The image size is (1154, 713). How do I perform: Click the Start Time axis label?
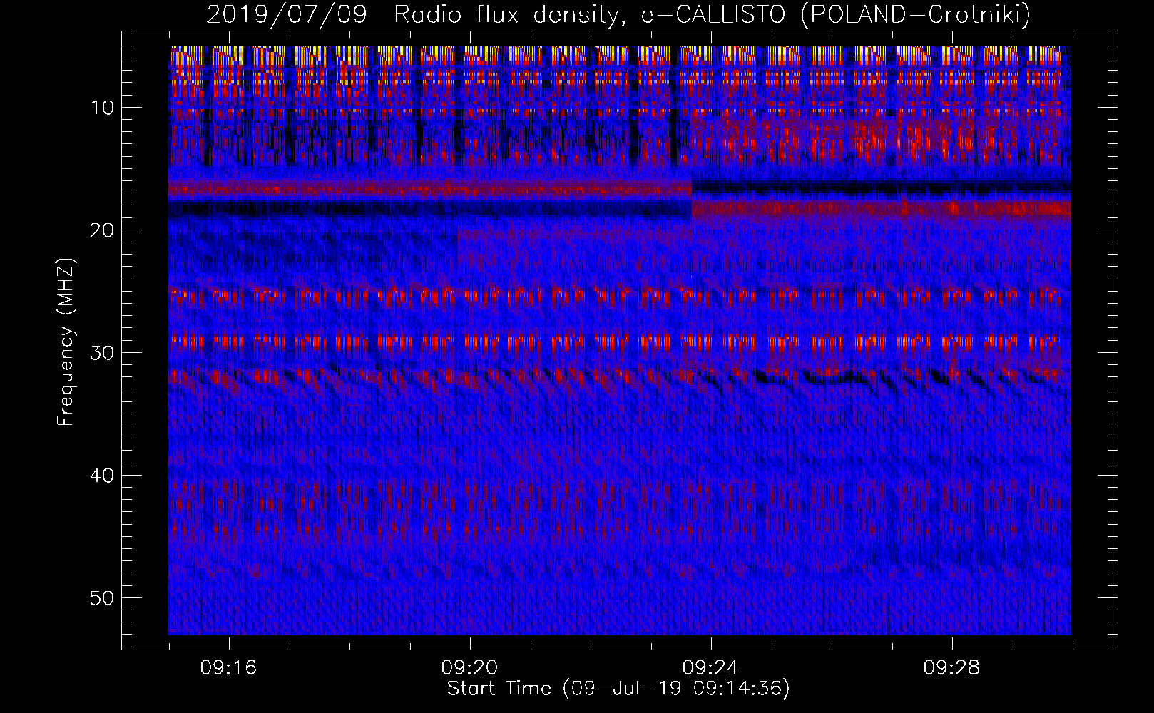pyautogui.click(x=618, y=689)
